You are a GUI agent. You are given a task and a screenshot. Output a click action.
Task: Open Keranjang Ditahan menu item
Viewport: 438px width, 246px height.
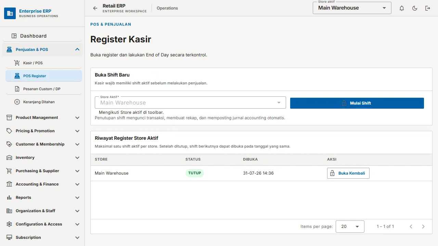point(44,102)
